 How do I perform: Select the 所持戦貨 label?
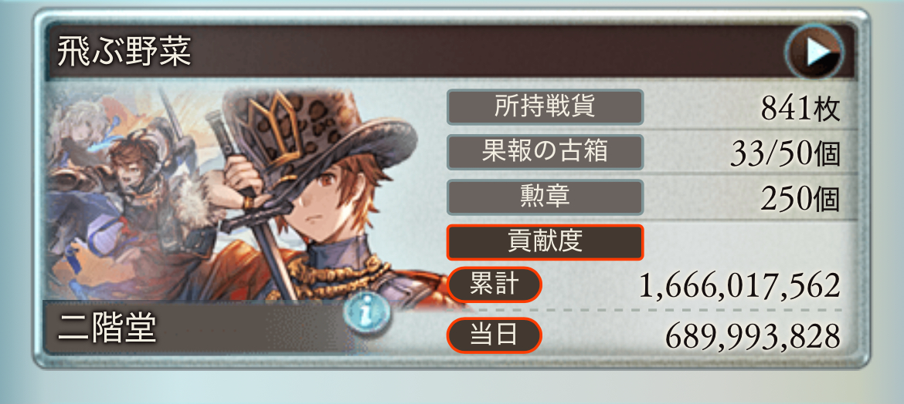[x=545, y=107]
